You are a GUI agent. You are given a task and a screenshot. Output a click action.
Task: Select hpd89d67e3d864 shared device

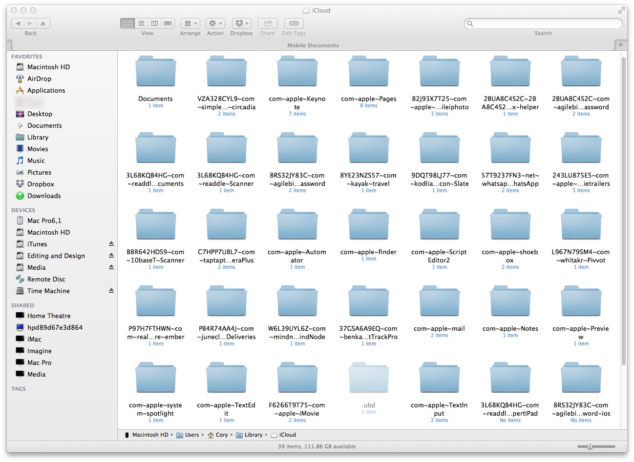(x=55, y=327)
